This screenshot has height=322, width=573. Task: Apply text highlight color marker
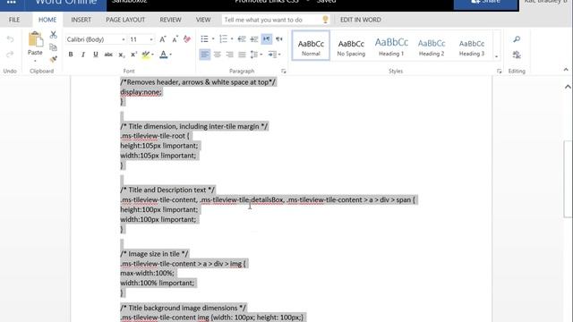pyautogui.click(x=146, y=55)
